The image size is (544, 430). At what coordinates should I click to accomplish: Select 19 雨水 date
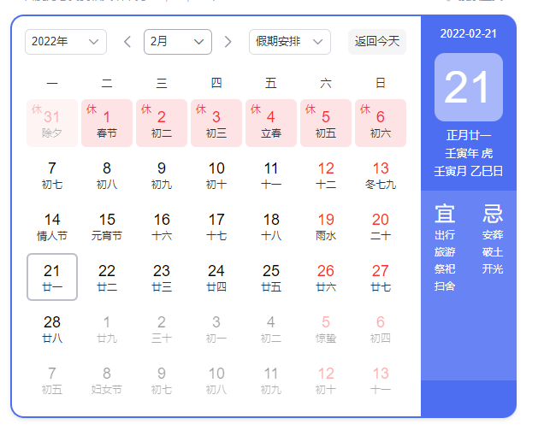point(326,226)
